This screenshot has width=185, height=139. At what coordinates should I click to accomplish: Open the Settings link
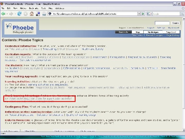(161, 28)
